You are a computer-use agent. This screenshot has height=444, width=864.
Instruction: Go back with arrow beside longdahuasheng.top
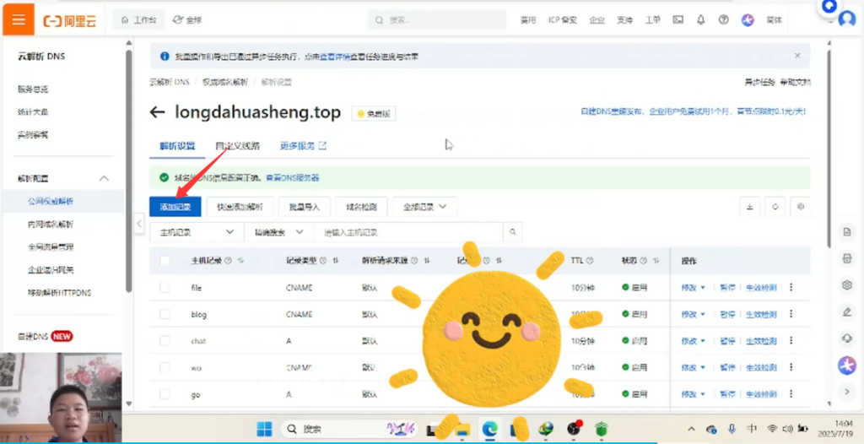click(x=157, y=112)
